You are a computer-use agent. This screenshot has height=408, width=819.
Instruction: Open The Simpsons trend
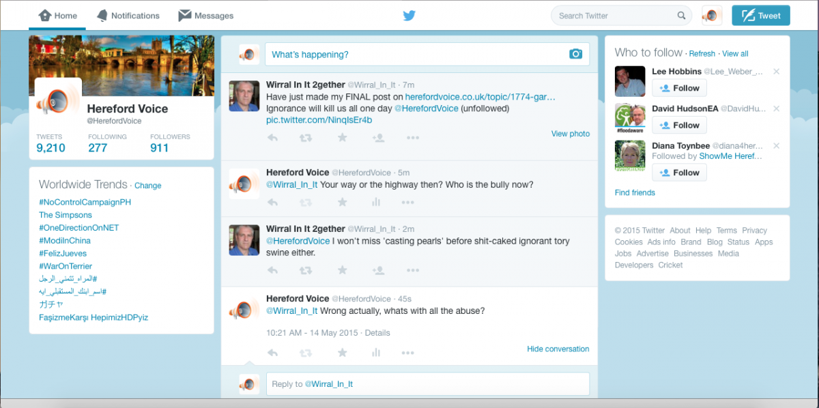[x=65, y=215]
